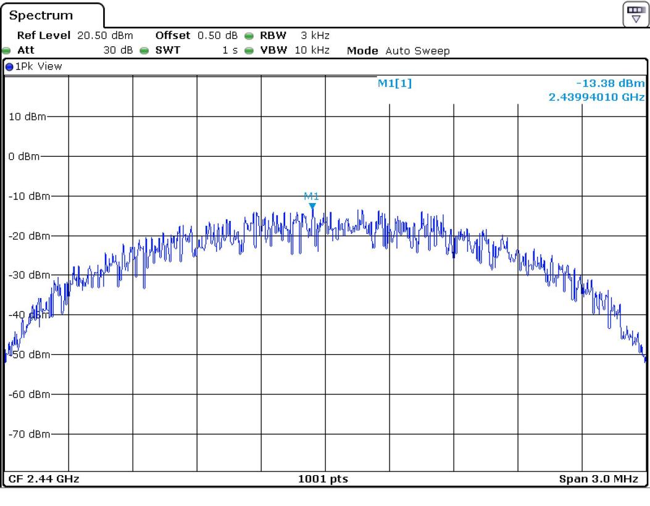This screenshot has height=506, width=650.
Task: Click the -70 dBm axis label
Action: [29, 434]
